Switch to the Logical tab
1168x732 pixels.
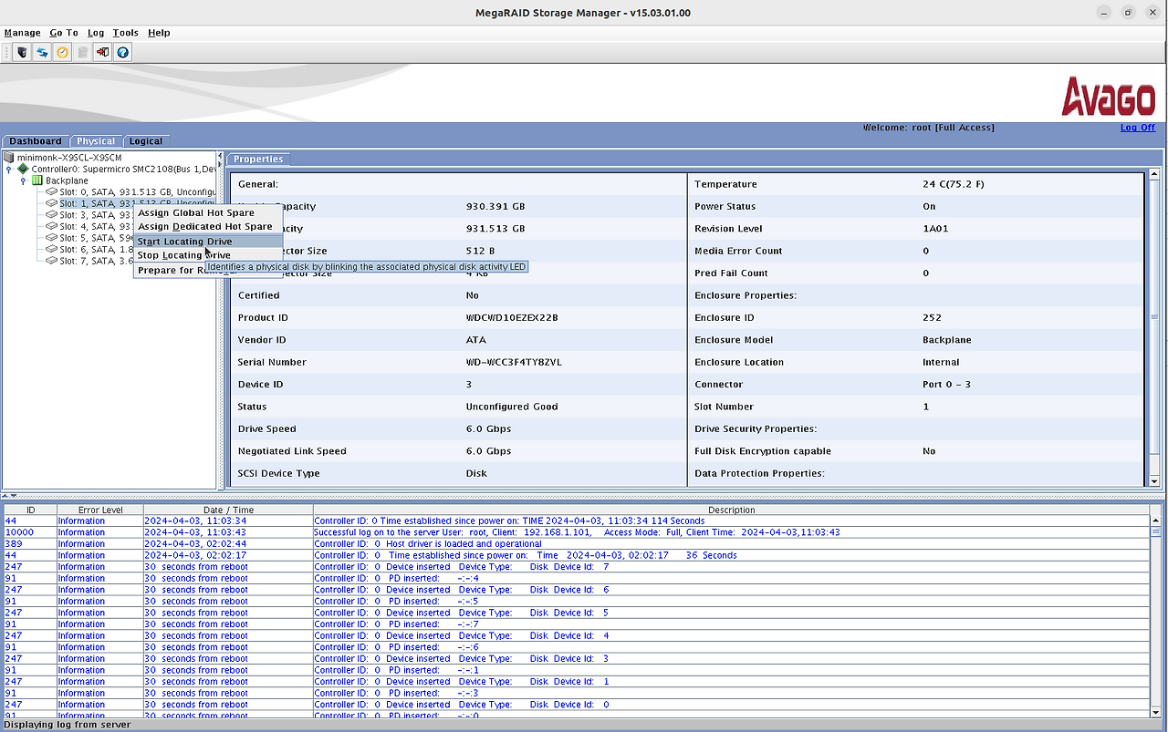(146, 141)
